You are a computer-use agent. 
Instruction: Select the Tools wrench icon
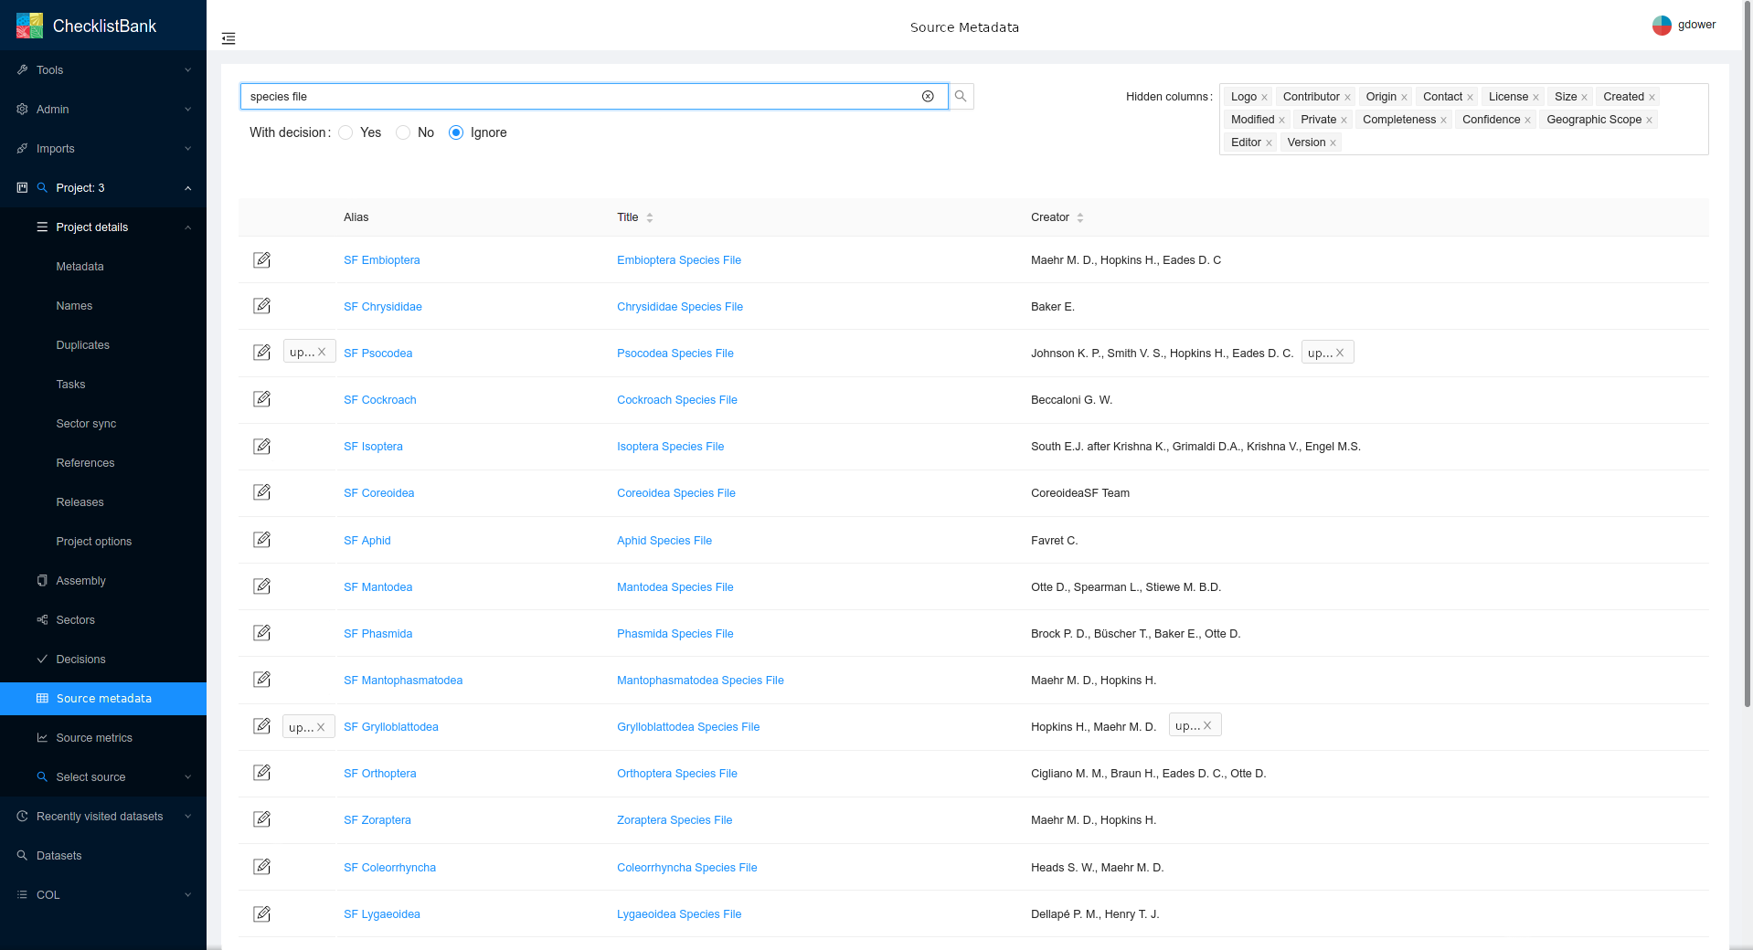point(22,69)
